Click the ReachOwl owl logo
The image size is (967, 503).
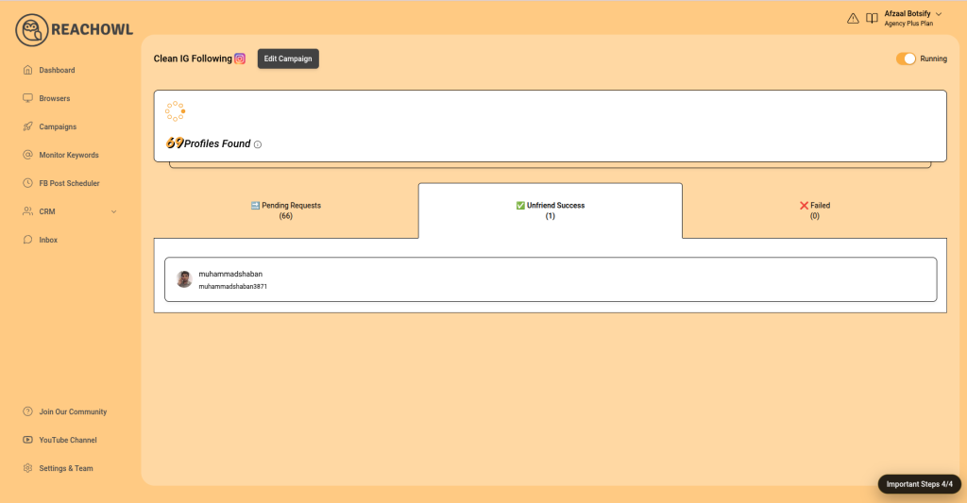pyautogui.click(x=32, y=30)
